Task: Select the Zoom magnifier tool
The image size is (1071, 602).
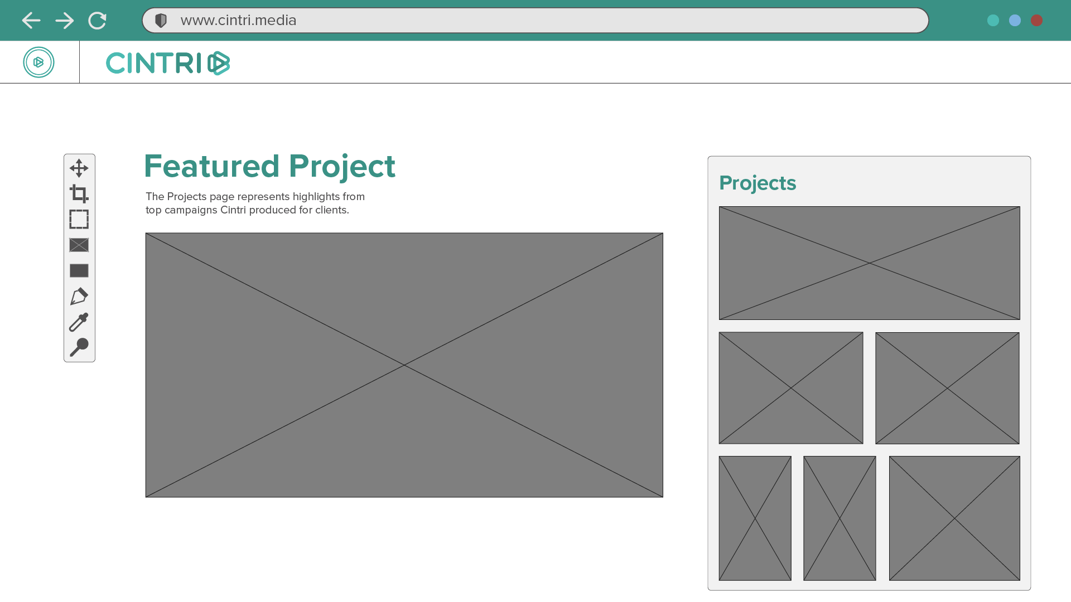Action: (x=79, y=347)
